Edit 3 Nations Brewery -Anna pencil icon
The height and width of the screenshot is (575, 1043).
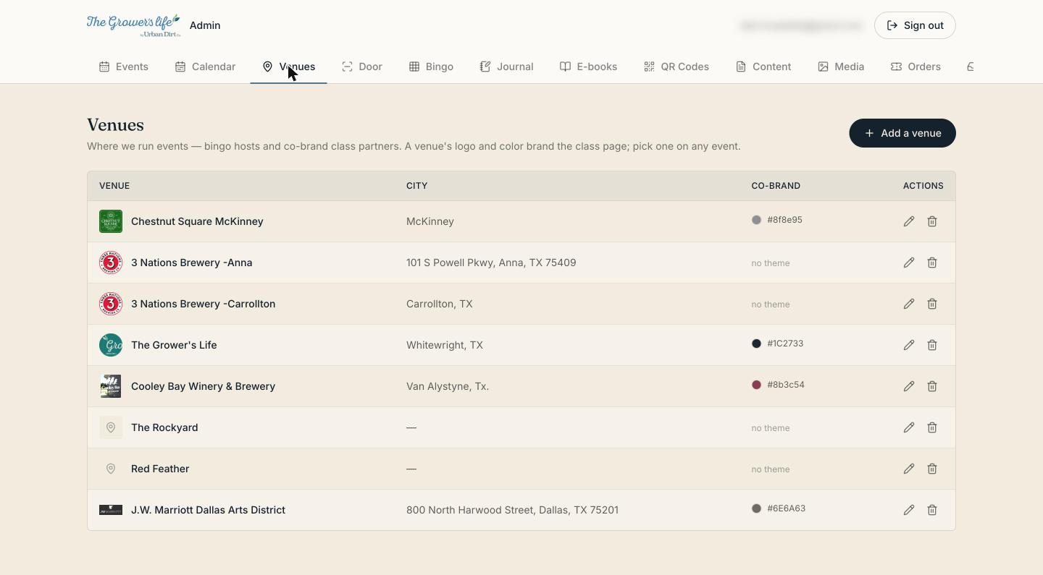[x=909, y=263]
